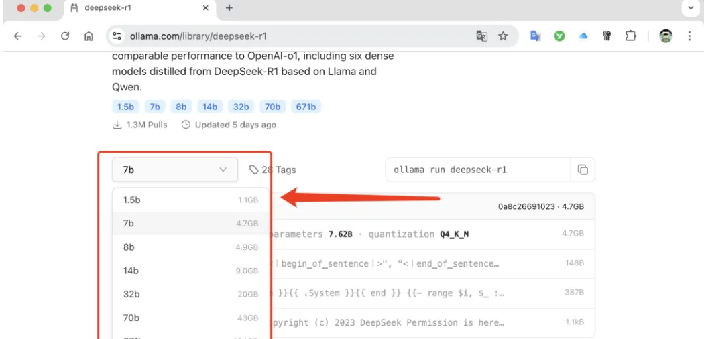Open the profile avatar menu
This screenshot has width=704, height=339.
(x=666, y=36)
